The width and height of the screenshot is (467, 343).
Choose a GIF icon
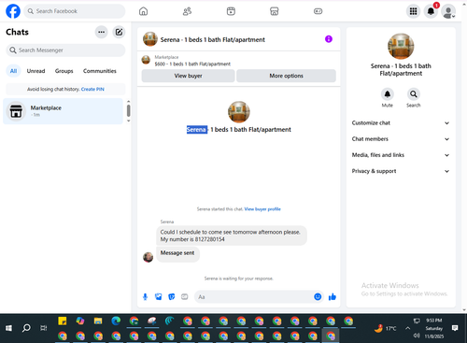point(185,297)
